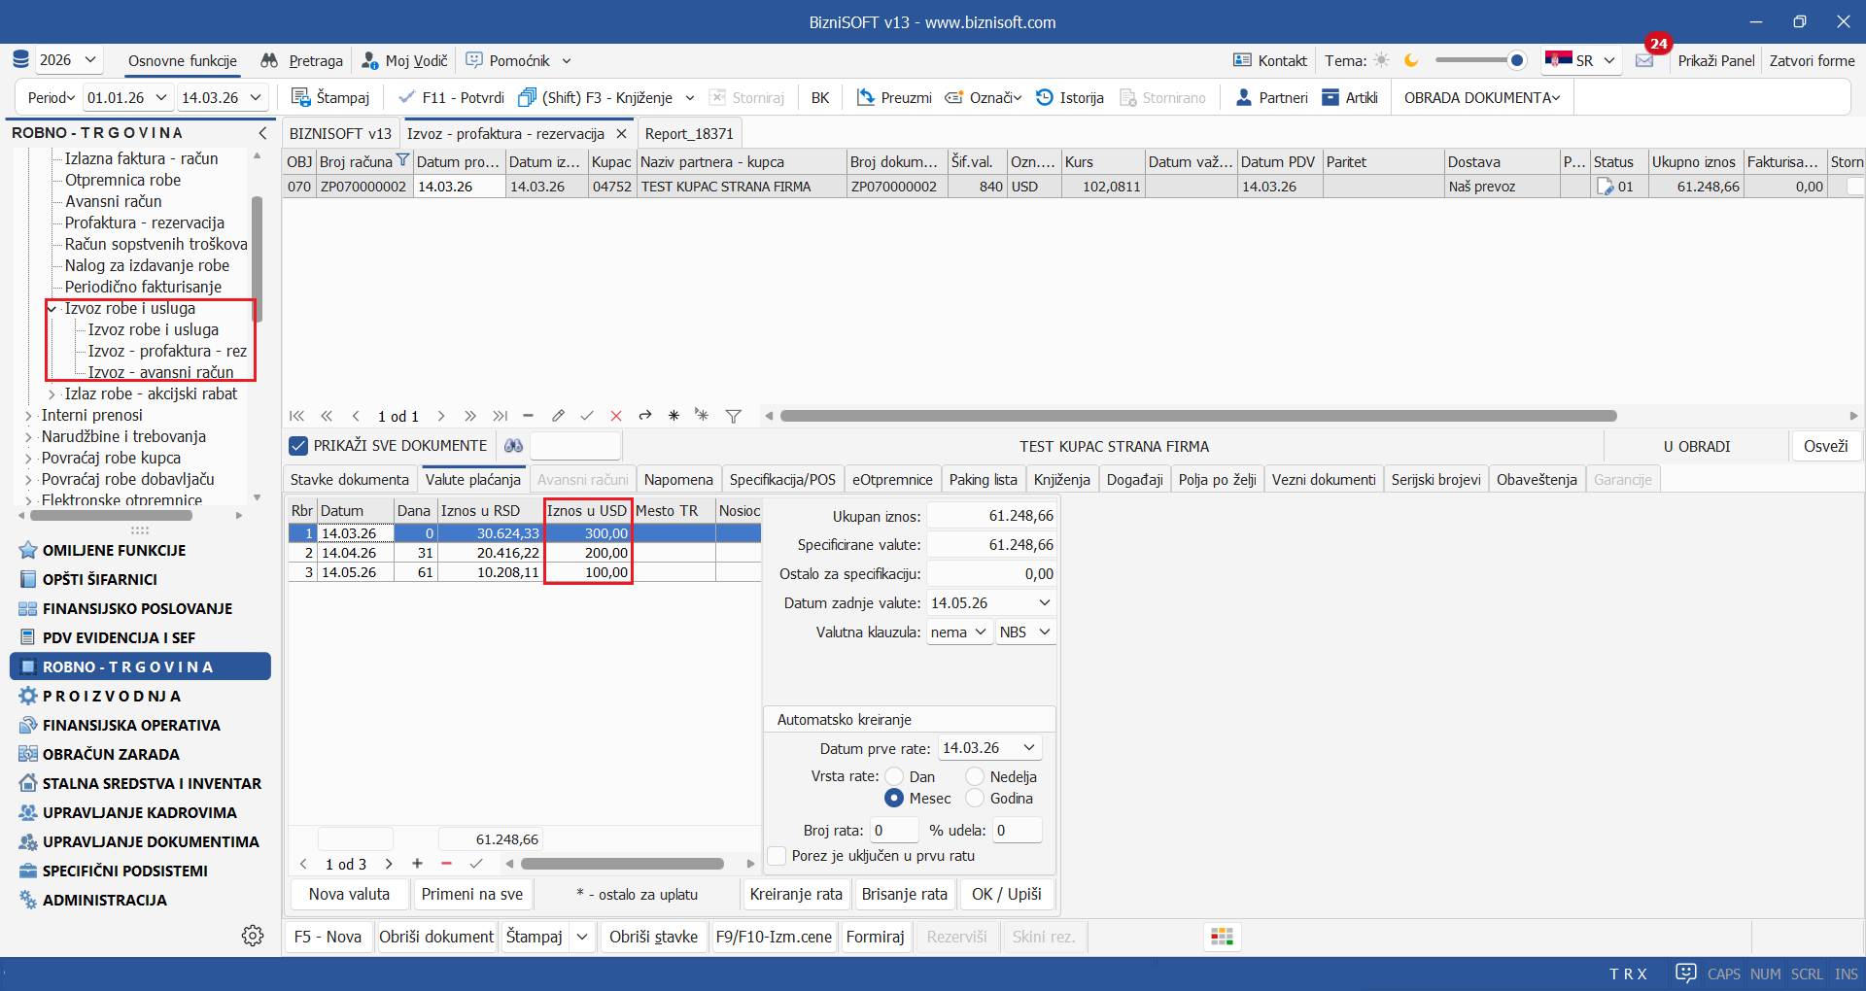
Task: Switch to dark theme moon icon
Action: tap(1411, 60)
